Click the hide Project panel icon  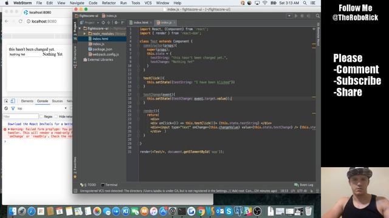click(123, 22)
